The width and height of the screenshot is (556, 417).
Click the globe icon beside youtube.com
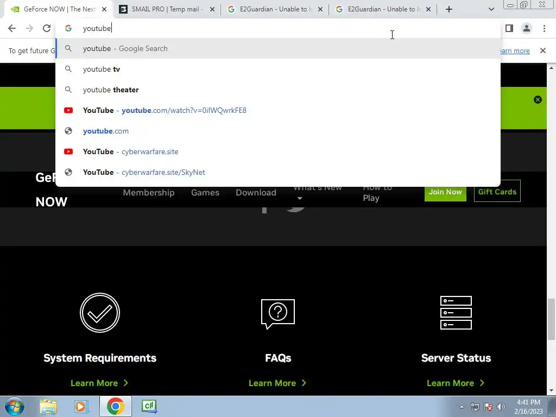[68, 131]
